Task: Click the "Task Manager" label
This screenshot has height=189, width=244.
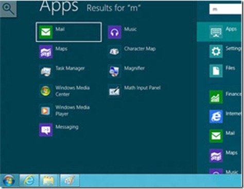Action: coord(70,68)
